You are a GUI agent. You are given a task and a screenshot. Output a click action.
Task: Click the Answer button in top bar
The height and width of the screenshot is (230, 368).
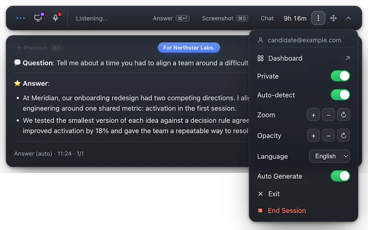point(171,18)
